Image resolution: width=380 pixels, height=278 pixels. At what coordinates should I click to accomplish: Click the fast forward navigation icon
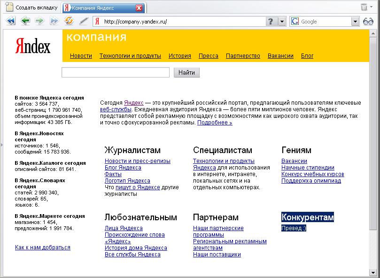pyautogui.click(x=54, y=21)
